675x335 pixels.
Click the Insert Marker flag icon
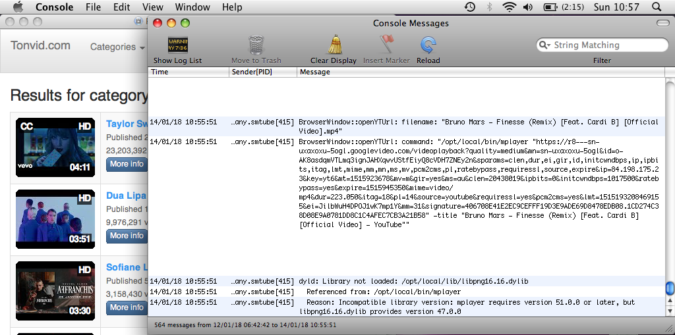386,44
